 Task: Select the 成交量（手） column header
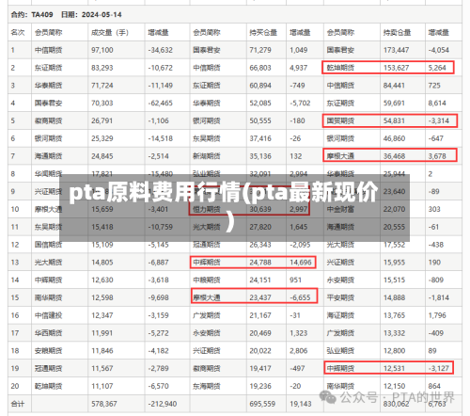110,32
